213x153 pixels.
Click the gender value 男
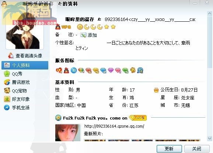coord(78,90)
